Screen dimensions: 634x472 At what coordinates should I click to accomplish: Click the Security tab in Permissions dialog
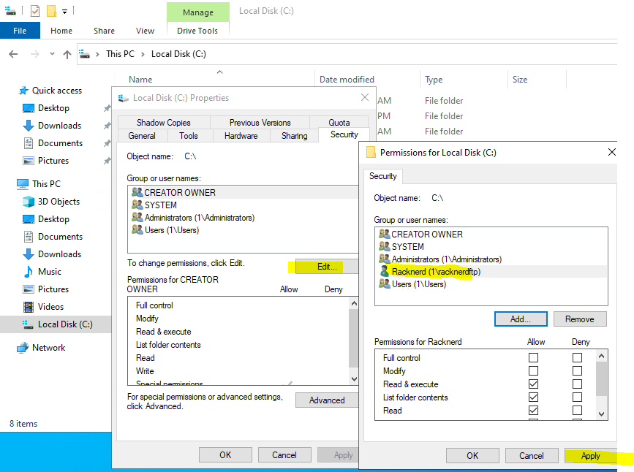click(383, 176)
